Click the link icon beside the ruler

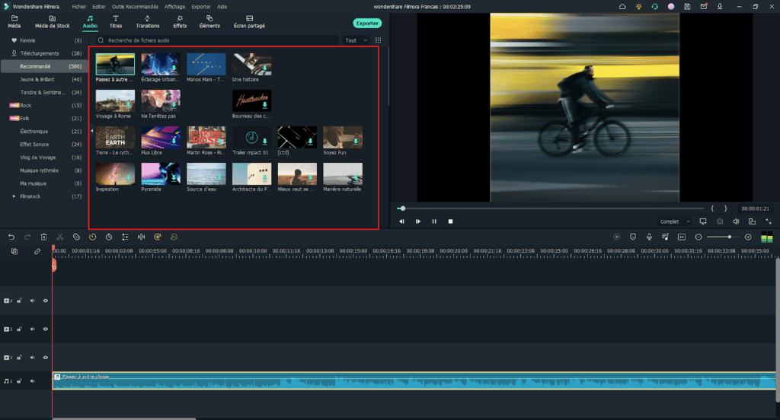[x=37, y=251]
